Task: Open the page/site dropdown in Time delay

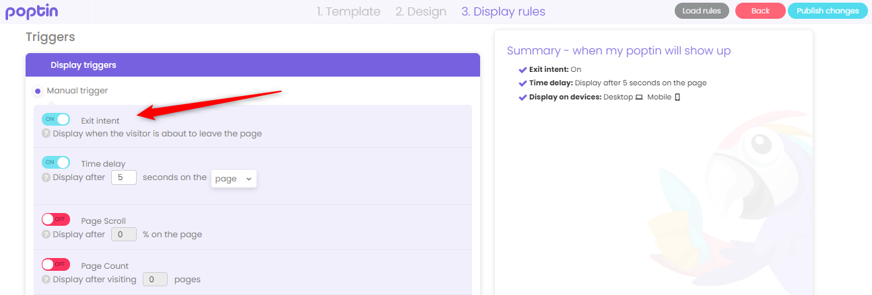Action: point(234,179)
